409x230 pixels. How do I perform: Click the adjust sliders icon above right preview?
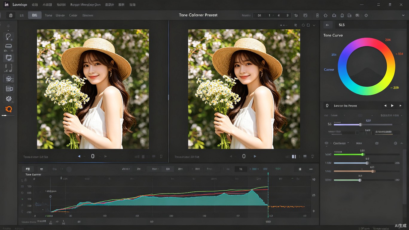(296, 25)
